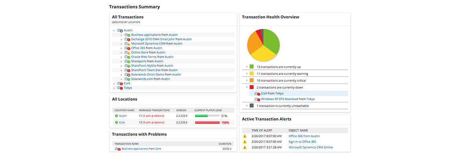Open the Exchange 2010 OWA Email John link
Image resolution: width=460 pixels, height=157 pixels.
click(153, 39)
